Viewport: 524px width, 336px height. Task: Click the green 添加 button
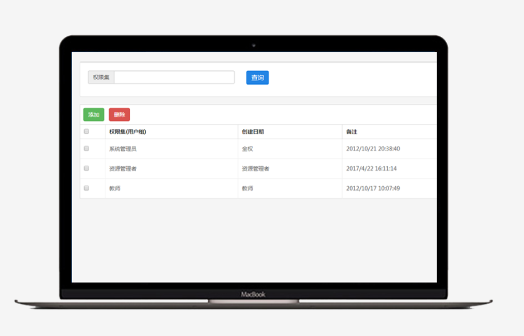point(94,115)
